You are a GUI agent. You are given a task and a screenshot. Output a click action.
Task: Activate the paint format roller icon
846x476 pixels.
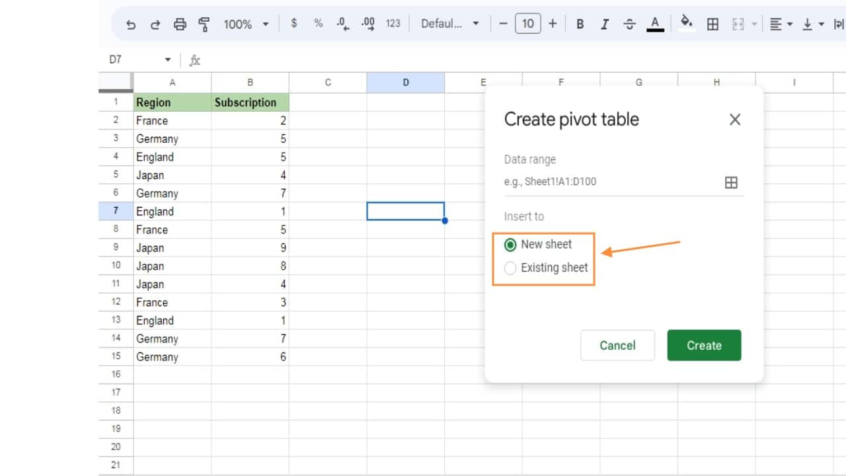(204, 24)
